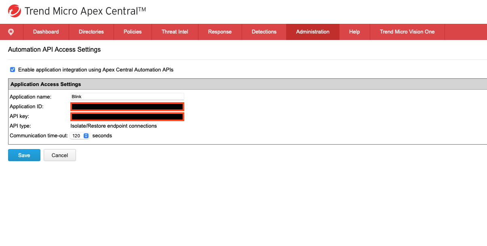
Task: Click the redacted API key field
Action: point(127,117)
